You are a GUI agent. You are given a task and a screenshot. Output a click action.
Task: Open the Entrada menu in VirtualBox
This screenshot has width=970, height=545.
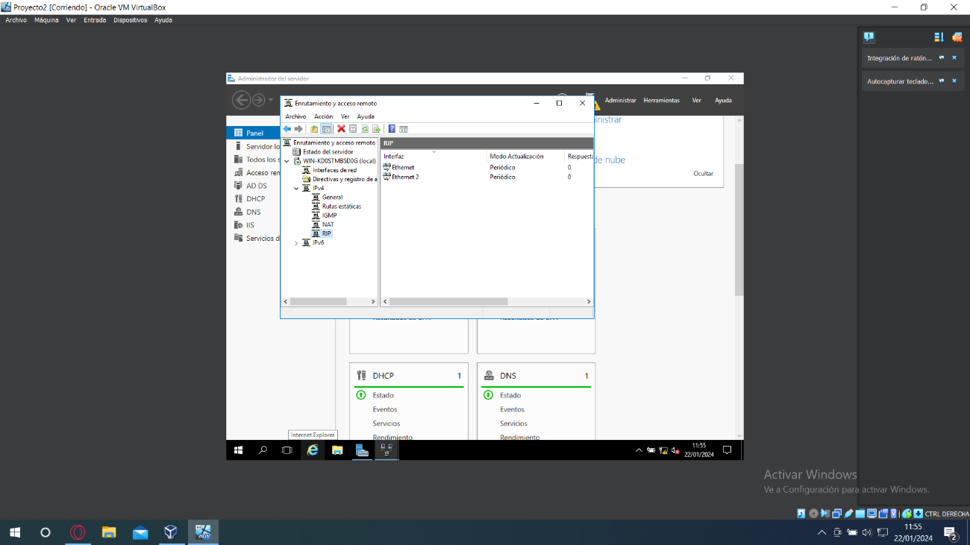pyautogui.click(x=95, y=20)
